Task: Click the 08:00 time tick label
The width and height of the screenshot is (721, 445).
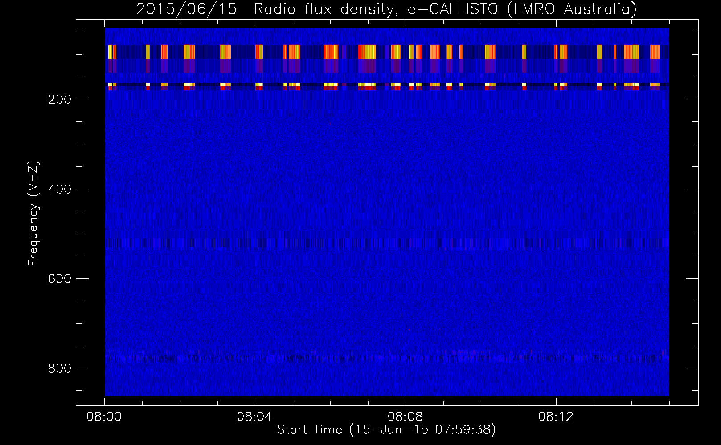Action: (104, 417)
